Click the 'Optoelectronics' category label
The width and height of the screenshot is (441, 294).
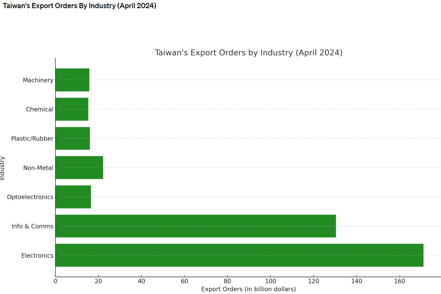(30, 197)
